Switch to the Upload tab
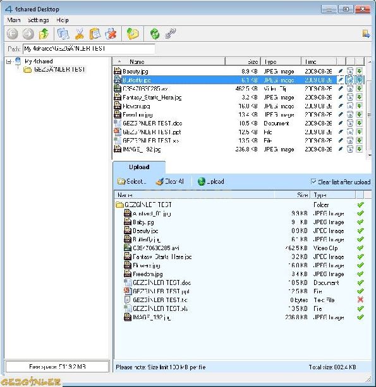This screenshot has height=387, width=376. [x=139, y=167]
